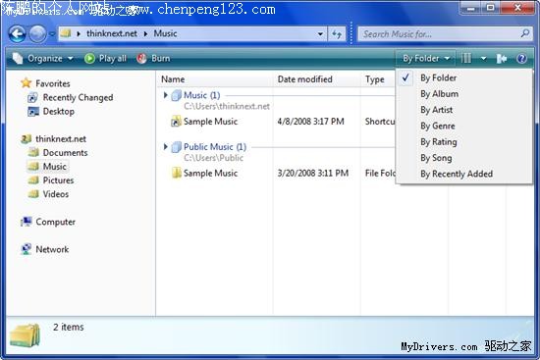The image size is (540, 360).
Task: Click the folder stack icon in details pane
Action: point(26,334)
